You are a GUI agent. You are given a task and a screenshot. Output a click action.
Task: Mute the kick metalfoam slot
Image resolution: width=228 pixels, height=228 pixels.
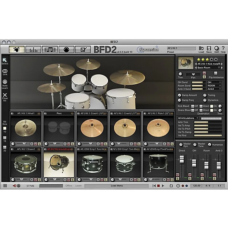click(x=69, y=180)
